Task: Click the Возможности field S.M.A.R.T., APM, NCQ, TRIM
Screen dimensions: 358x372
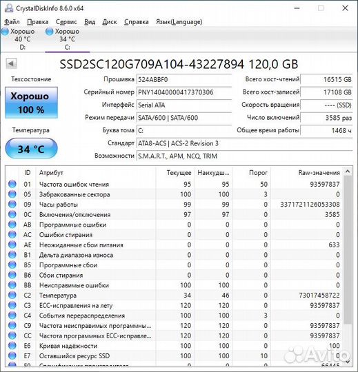Action: point(245,156)
